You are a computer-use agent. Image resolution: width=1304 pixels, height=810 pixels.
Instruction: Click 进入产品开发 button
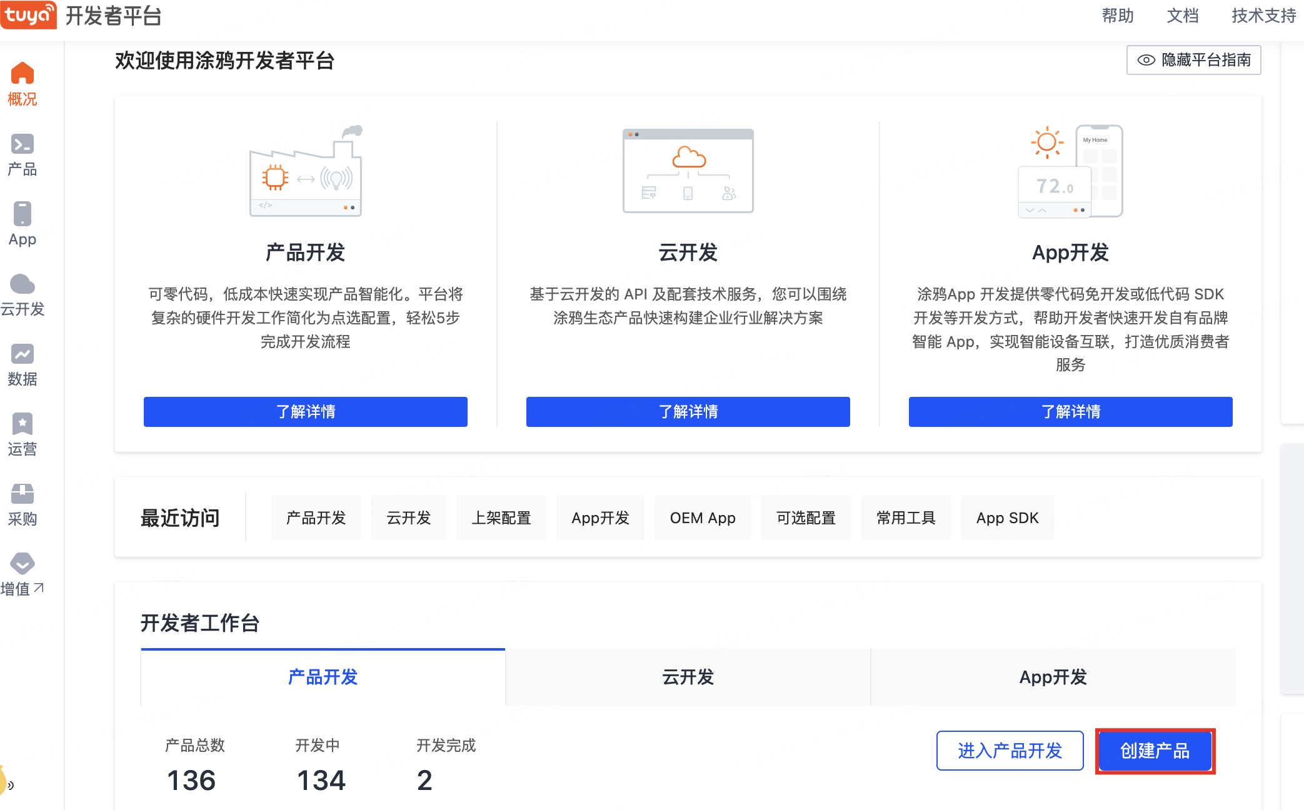click(x=1010, y=751)
